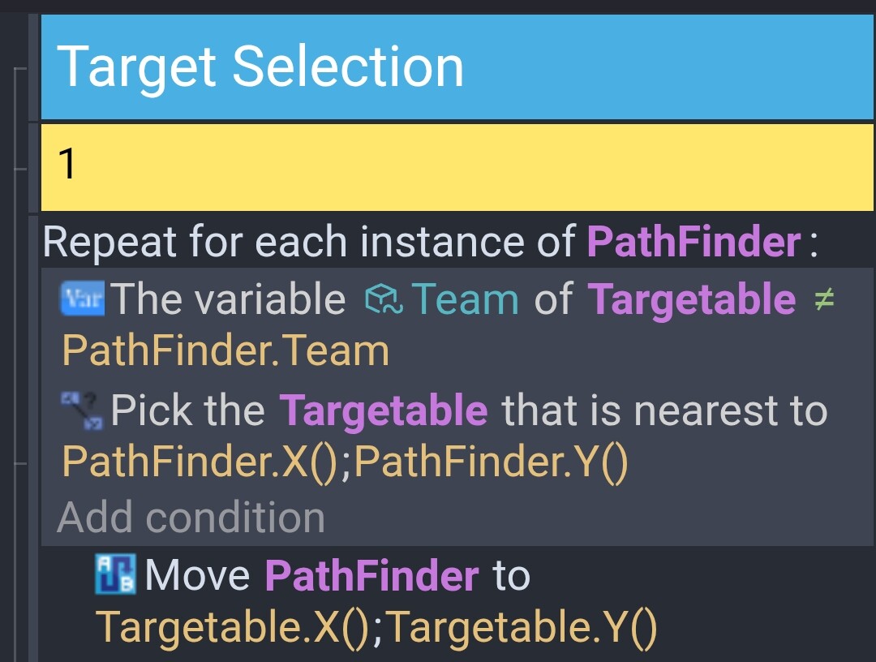Click the Add condition link
This screenshot has width=876, height=662.
point(191,518)
